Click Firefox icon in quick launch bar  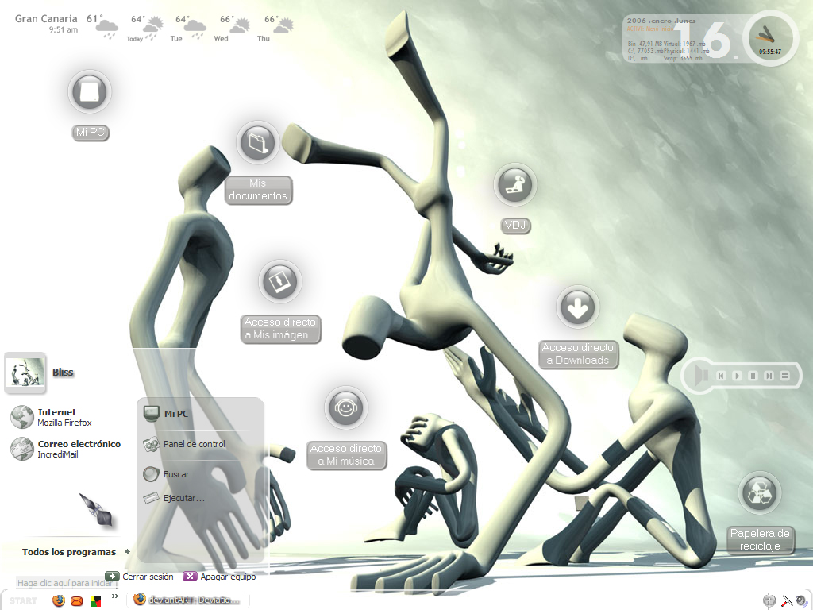point(59,600)
